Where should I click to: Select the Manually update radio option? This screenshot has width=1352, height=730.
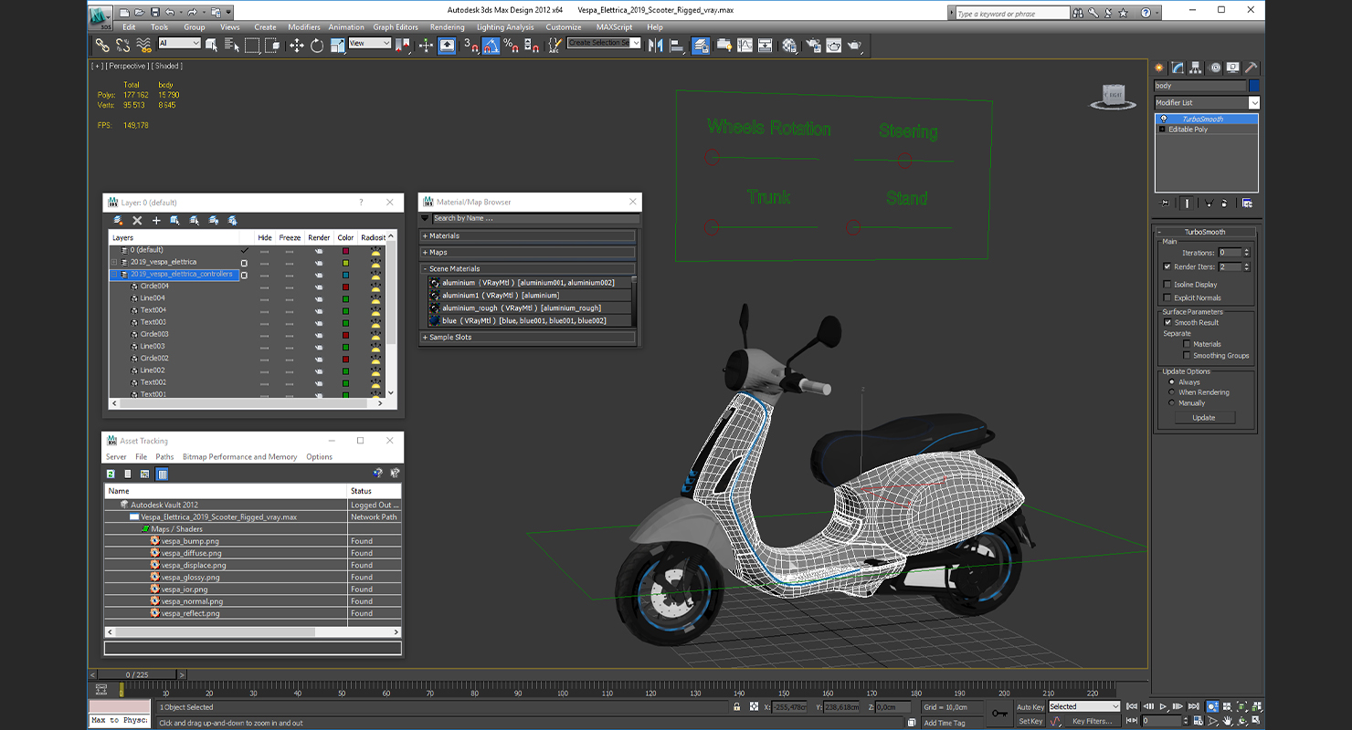(x=1172, y=402)
